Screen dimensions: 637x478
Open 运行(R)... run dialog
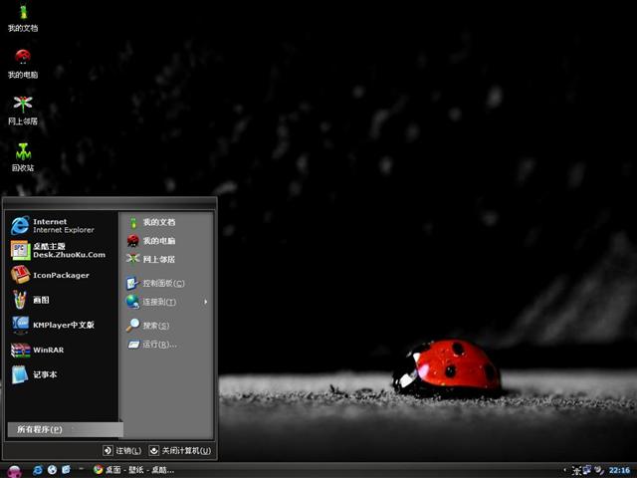click(x=166, y=345)
